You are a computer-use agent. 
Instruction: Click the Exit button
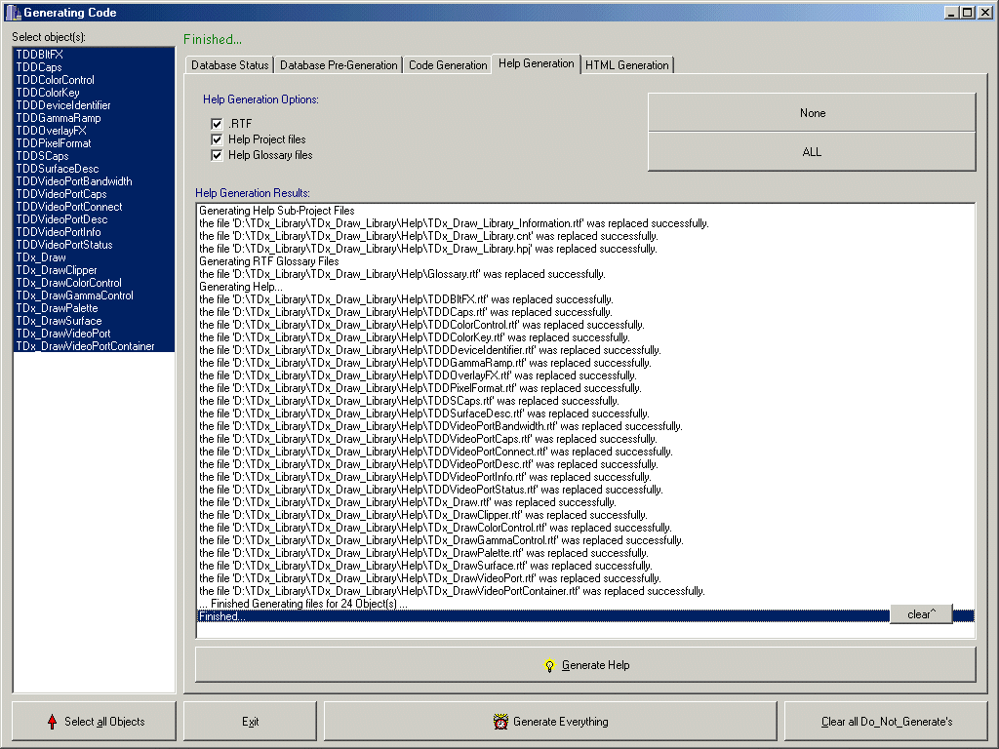pos(251,722)
